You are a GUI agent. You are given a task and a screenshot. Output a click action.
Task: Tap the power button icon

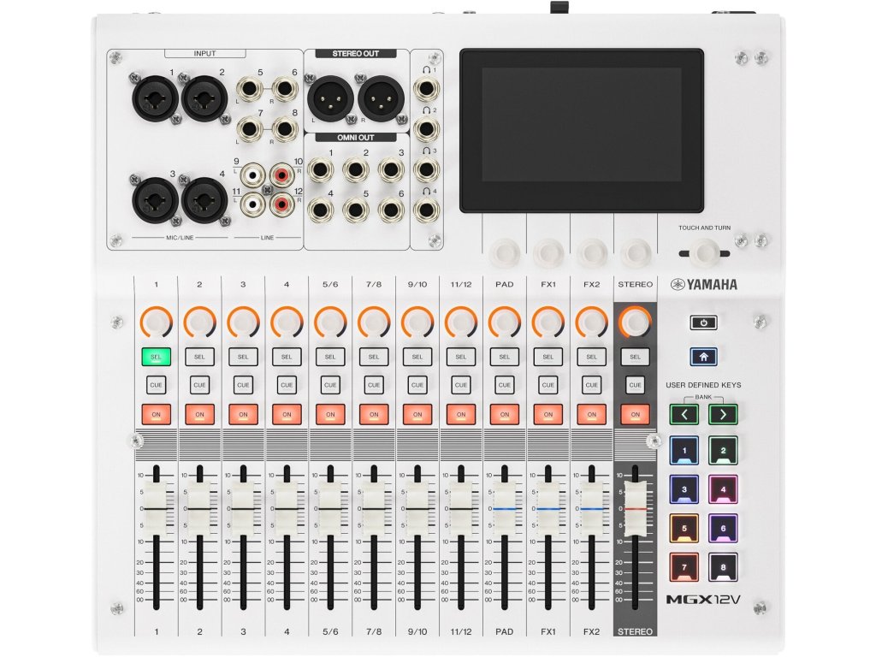703,323
